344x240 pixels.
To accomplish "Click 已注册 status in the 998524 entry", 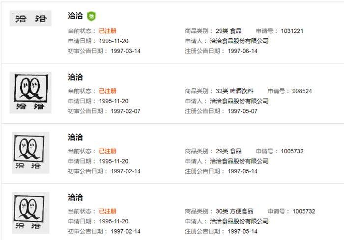I will (x=108, y=91).
